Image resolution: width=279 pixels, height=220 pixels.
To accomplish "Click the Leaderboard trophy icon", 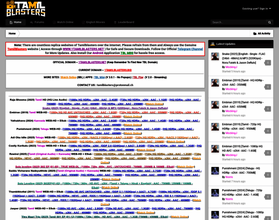I will pos(115,22).
